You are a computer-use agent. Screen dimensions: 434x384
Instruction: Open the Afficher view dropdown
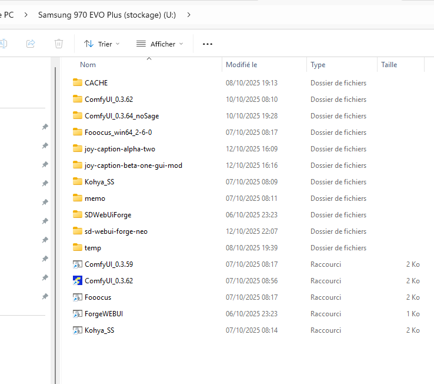pos(159,44)
